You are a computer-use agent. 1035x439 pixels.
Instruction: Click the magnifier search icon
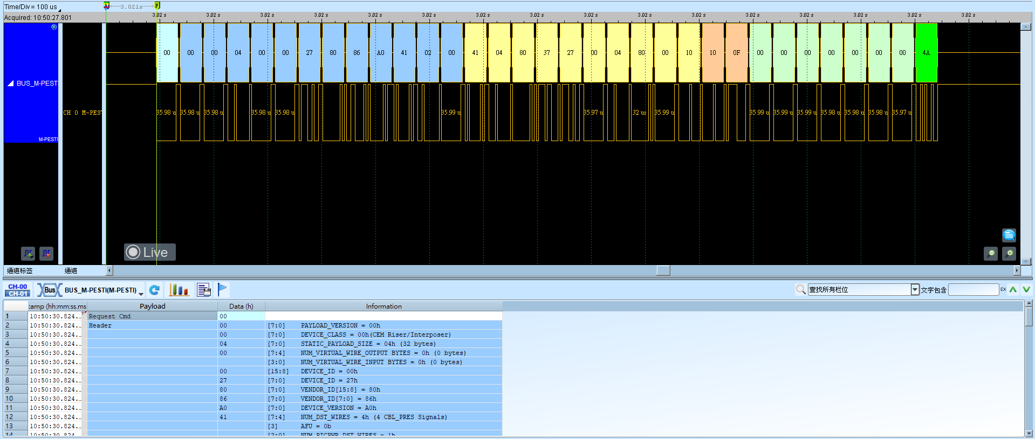[x=800, y=290]
